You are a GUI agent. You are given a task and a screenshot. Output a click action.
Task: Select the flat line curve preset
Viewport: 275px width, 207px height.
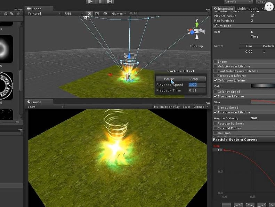(x=226, y=205)
